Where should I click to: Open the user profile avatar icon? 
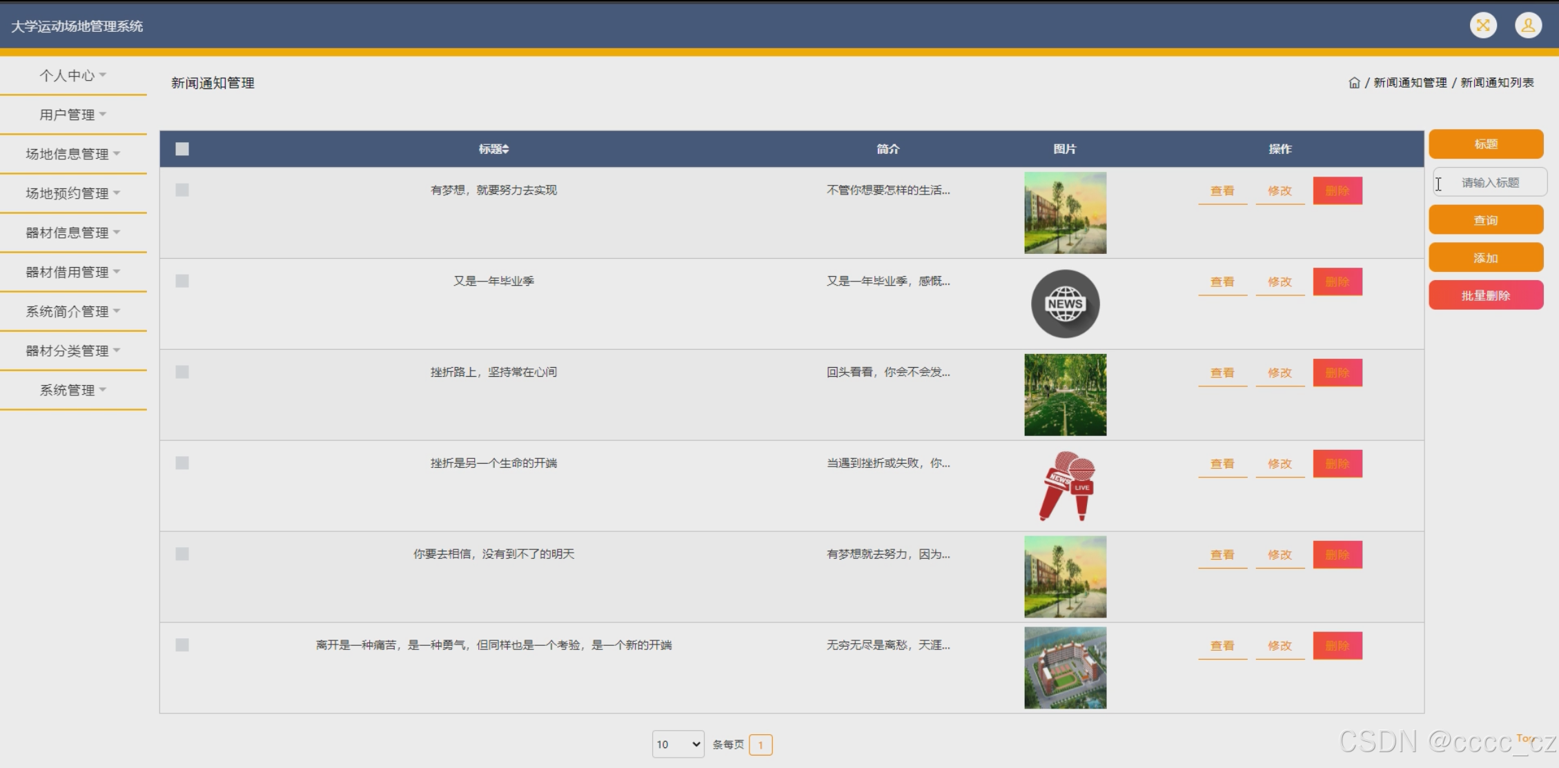click(x=1528, y=26)
